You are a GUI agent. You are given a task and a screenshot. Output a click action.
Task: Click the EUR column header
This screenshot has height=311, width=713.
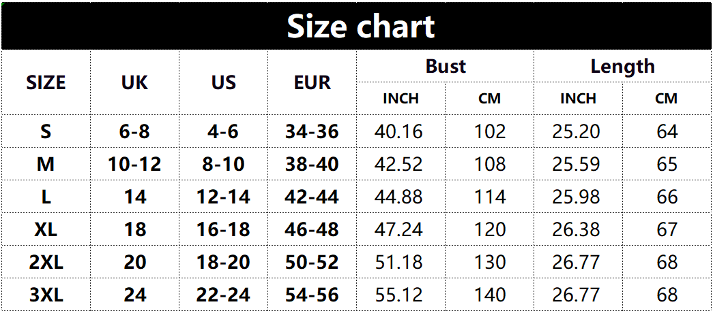coord(312,83)
